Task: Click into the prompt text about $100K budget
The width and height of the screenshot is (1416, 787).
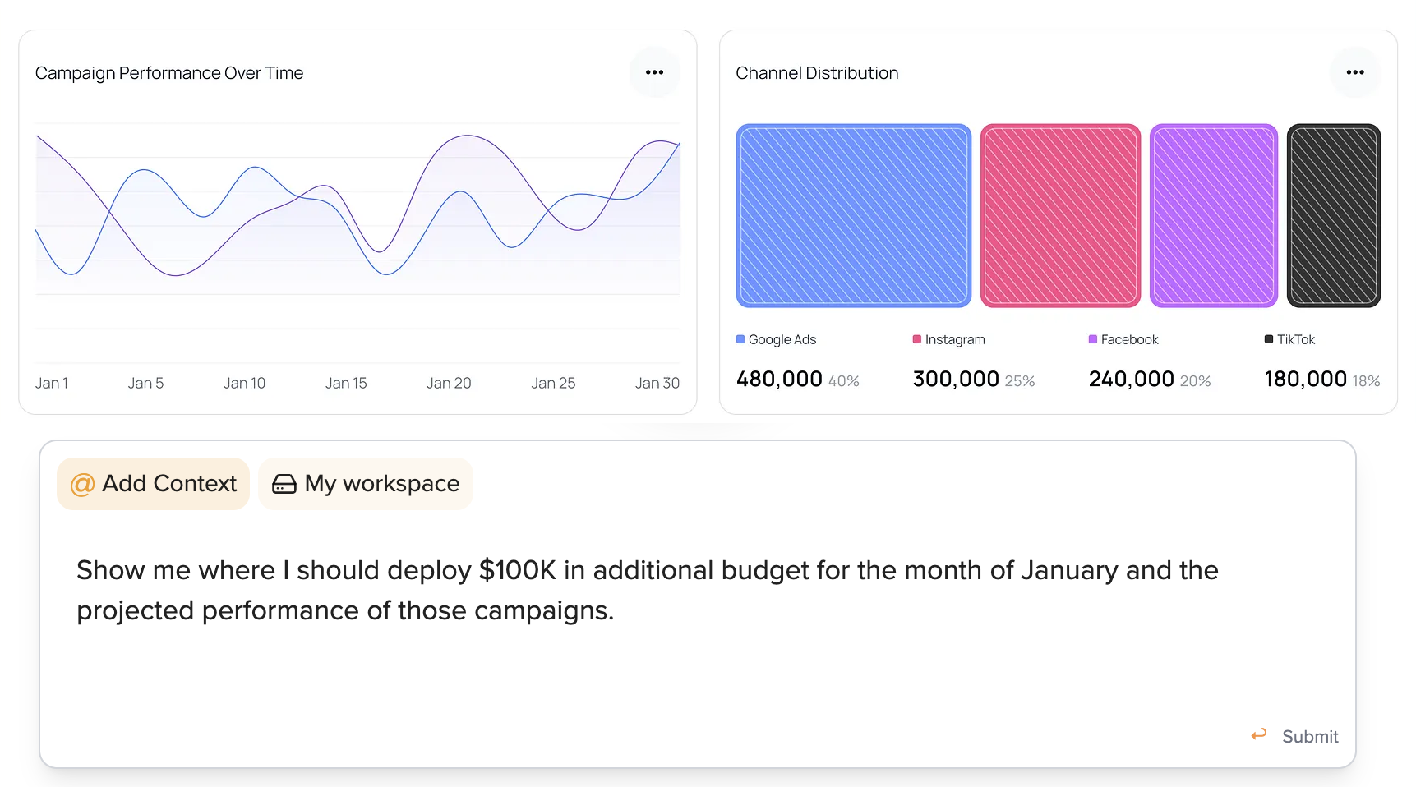Action: (646, 590)
